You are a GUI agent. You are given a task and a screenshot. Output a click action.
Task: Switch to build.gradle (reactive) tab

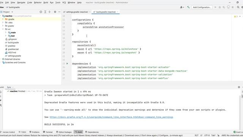pyautogui.click(x=106, y=12)
